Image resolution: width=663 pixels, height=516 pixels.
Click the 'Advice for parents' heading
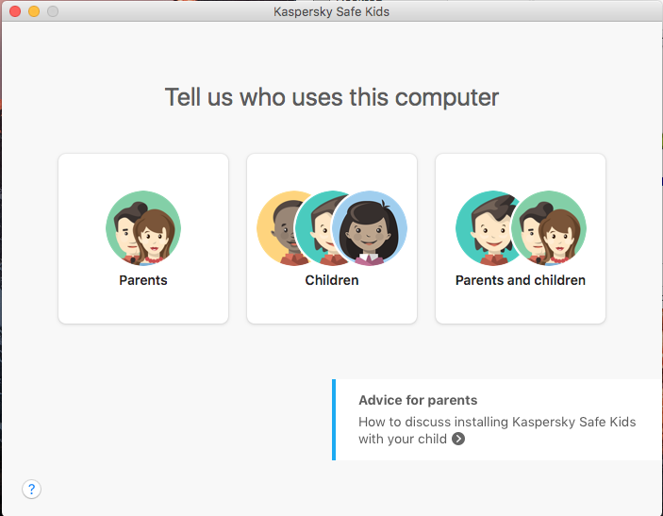point(418,400)
